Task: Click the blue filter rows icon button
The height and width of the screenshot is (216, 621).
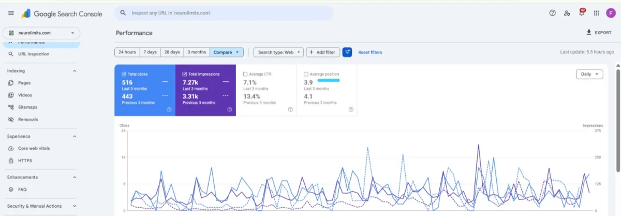Action: tap(347, 52)
